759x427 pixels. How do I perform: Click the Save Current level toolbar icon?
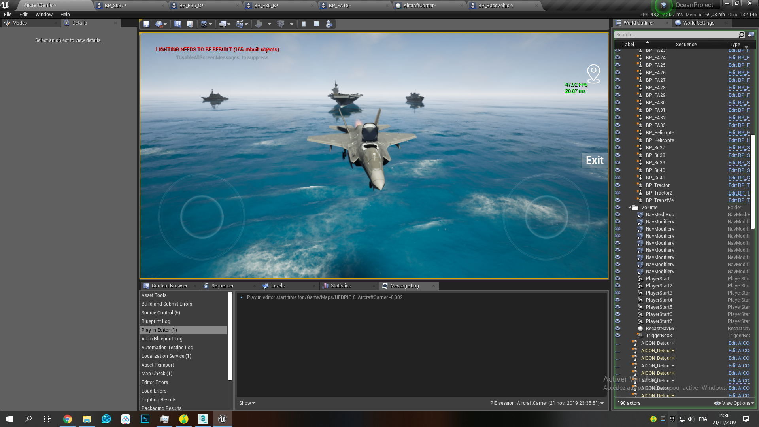pos(146,24)
